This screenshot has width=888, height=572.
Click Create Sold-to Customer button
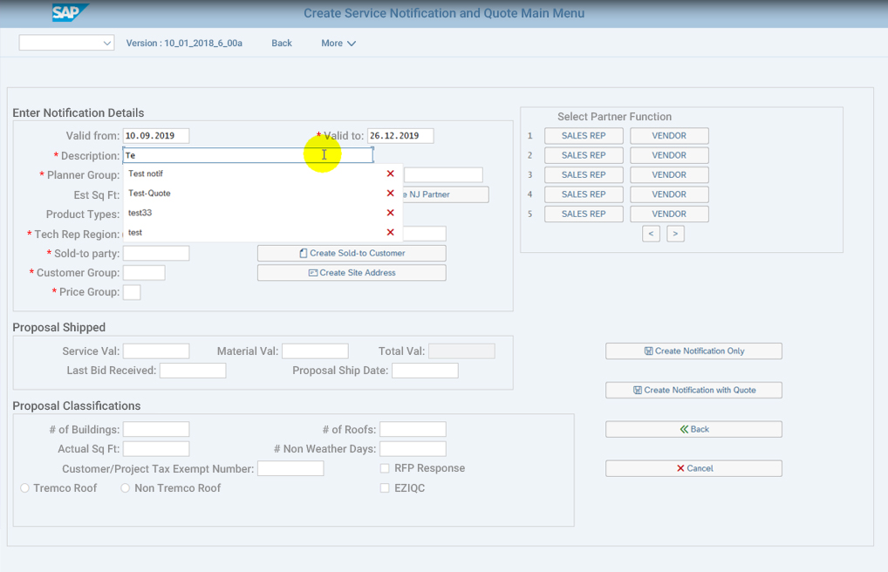click(352, 253)
